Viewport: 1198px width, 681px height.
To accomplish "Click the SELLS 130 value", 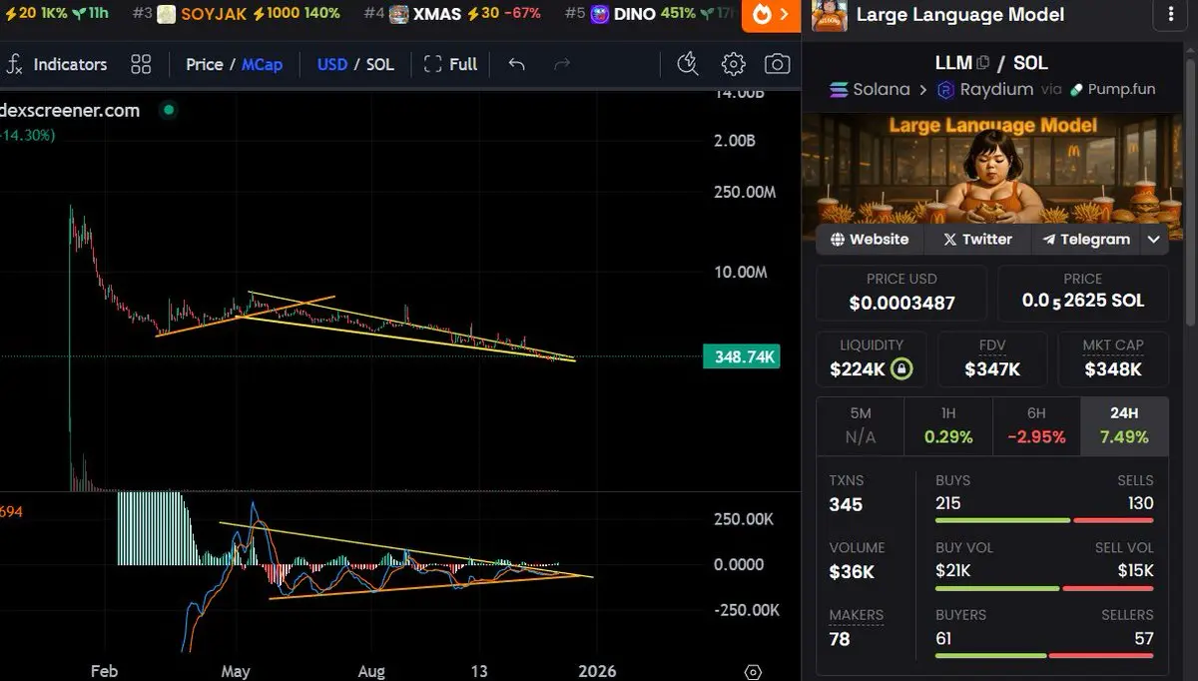I will click(x=1140, y=503).
